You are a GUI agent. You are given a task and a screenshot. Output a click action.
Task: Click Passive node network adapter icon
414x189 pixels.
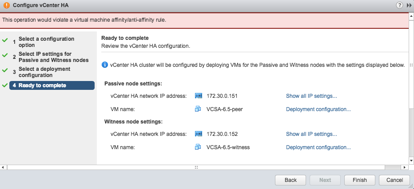(199, 96)
